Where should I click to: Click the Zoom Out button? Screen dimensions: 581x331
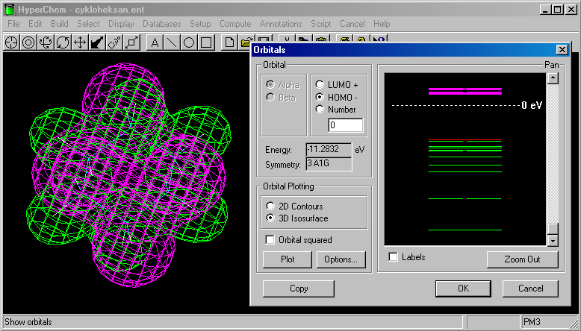[522, 259]
